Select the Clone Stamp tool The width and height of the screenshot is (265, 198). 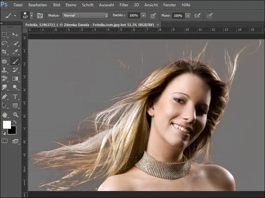coord(4,70)
